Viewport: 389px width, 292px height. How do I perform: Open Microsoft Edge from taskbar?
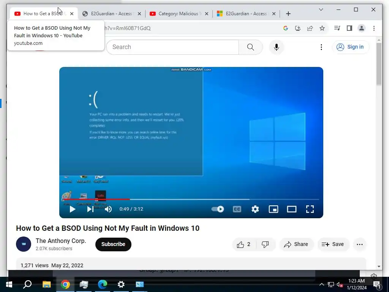pyautogui.click(x=102, y=284)
